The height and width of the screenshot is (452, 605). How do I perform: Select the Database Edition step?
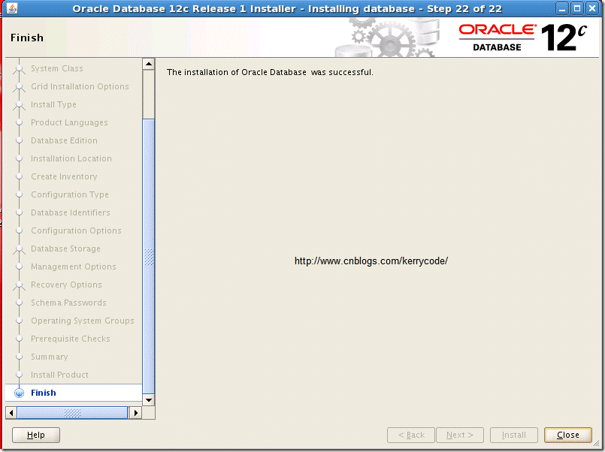pyautogui.click(x=64, y=140)
